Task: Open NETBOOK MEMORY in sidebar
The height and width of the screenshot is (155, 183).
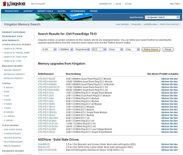Action: [14, 78]
